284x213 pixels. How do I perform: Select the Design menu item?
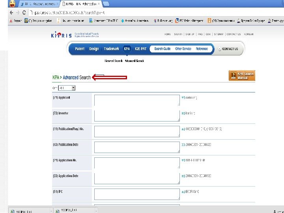[94, 49]
